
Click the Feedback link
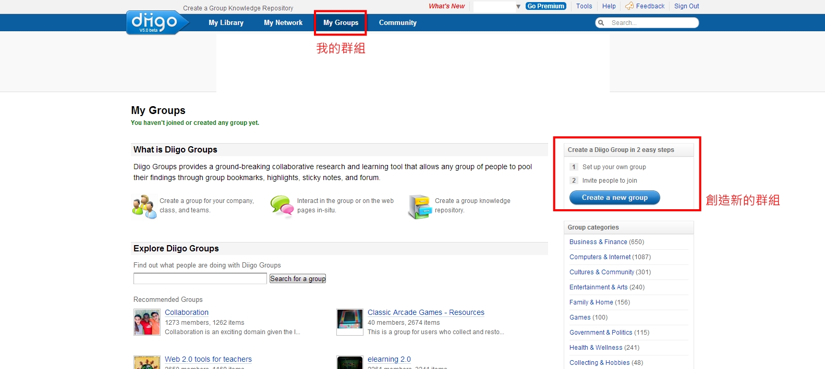pyautogui.click(x=650, y=6)
